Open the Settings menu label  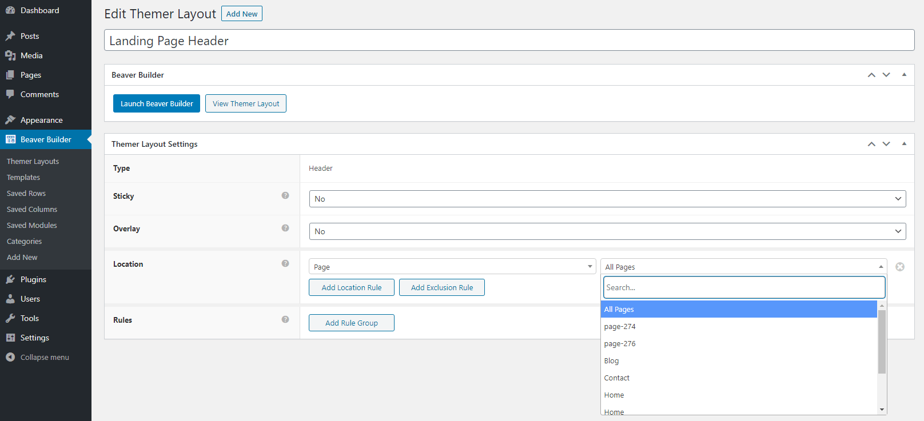35,338
